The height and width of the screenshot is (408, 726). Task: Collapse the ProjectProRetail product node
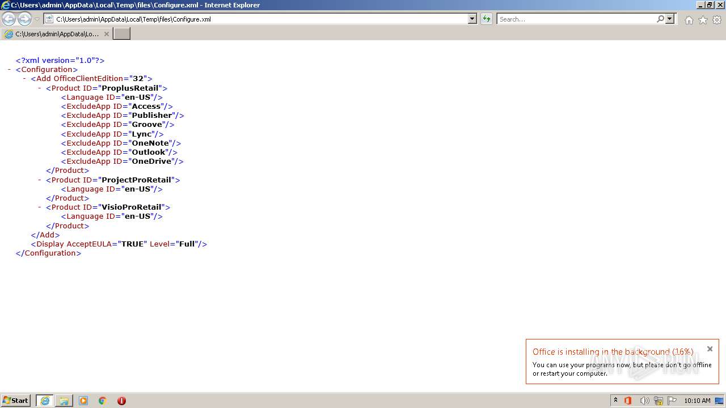[40, 180]
